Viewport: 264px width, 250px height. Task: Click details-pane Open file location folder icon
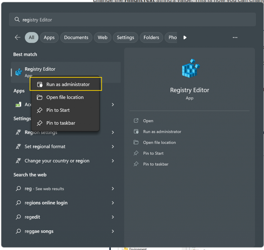(136, 142)
